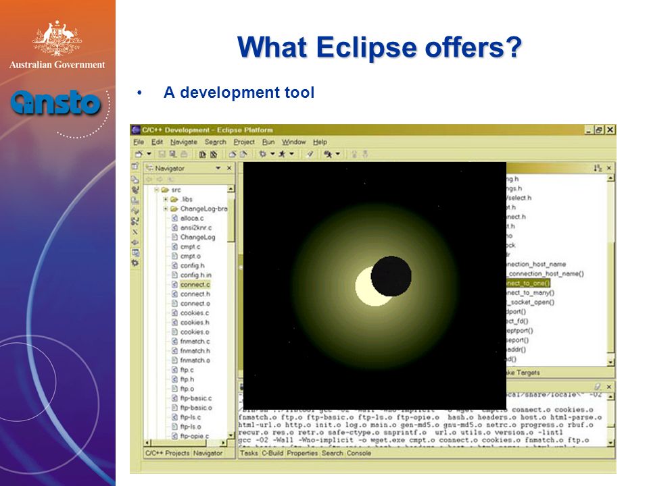Screen dimensions: 649x486
Task: Switch to the Search bottom tab
Action: coord(333,454)
